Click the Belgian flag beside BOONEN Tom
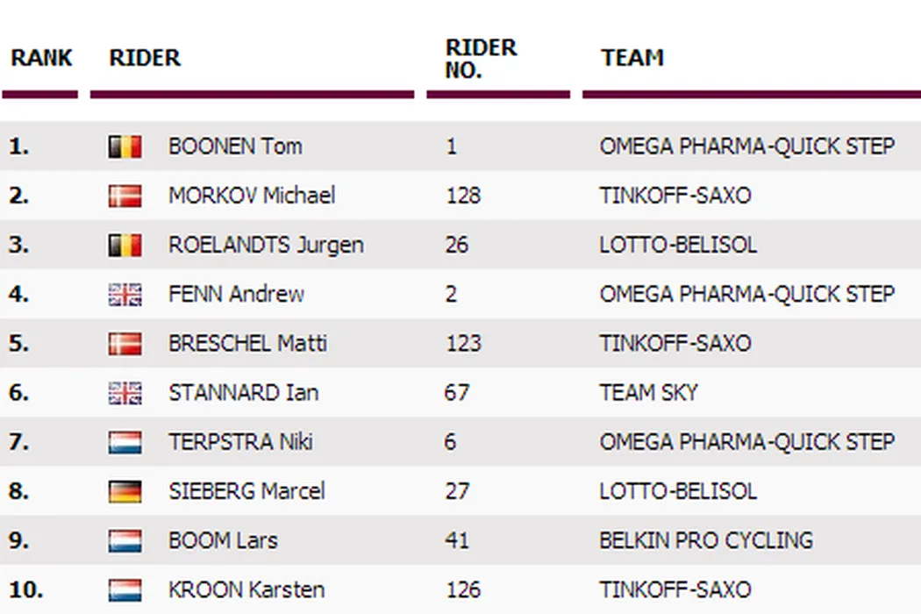921x614 pixels. click(125, 146)
